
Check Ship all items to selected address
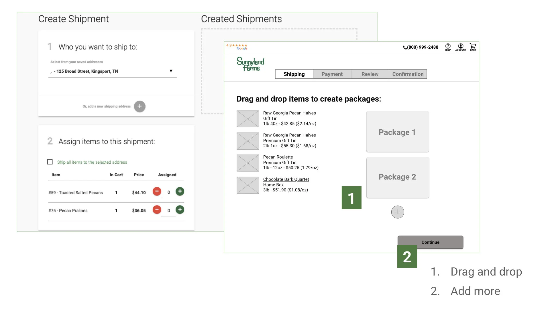(50, 162)
